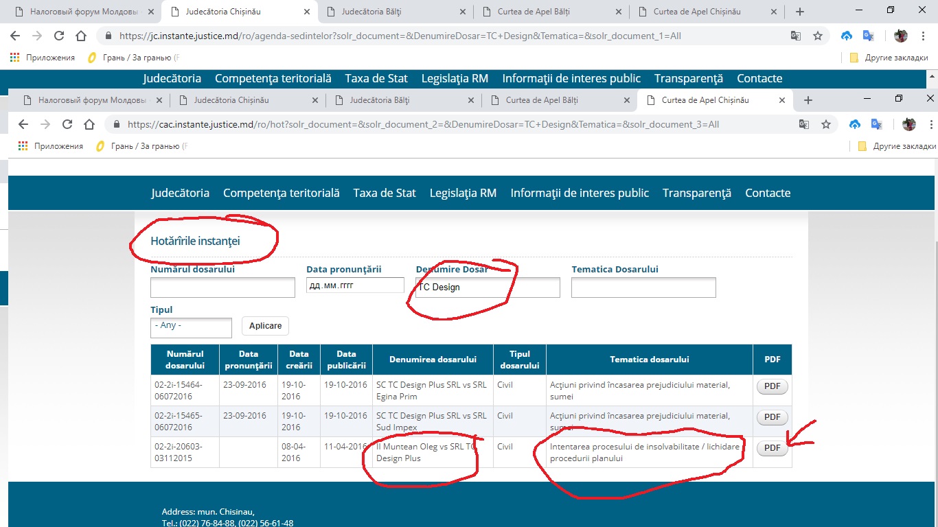938x527 pixels.
Task: Open the Tipul "- Any -" dropdown
Action: [x=191, y=327]
